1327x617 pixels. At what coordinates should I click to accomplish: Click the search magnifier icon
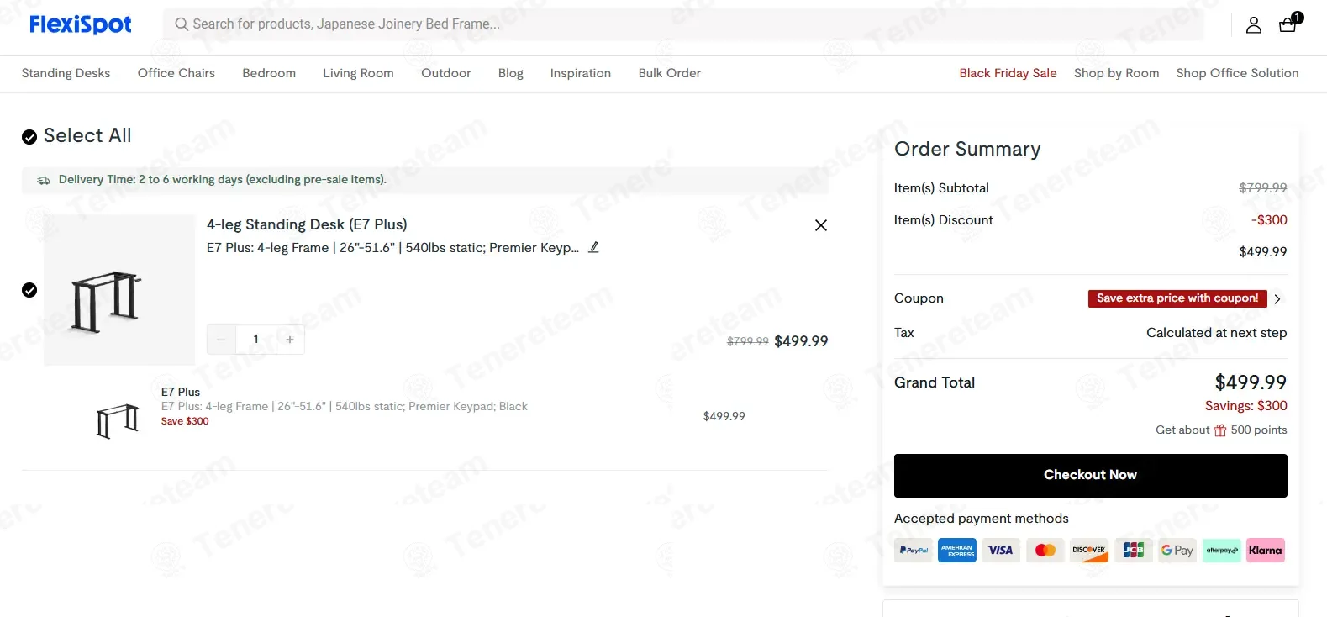181,24
